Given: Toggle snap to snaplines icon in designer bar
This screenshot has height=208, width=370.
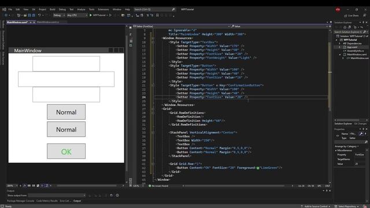Looking at the screenshot, I should coord(42,186).
